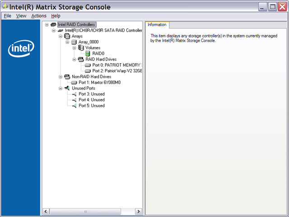This screenshot has height=217, width=289.
Task: Select the Information tab
Action: 157,25
